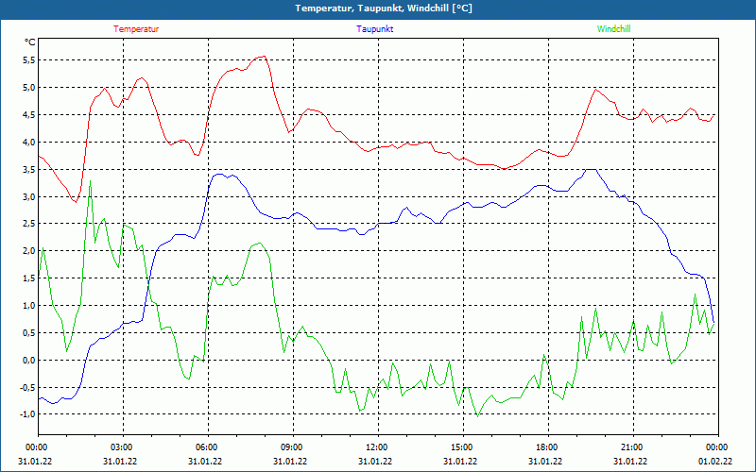Click the 31.01.22 date under 12:00
Image resolution: width=756 pixels, height=472 pixels.
[375, 462]
